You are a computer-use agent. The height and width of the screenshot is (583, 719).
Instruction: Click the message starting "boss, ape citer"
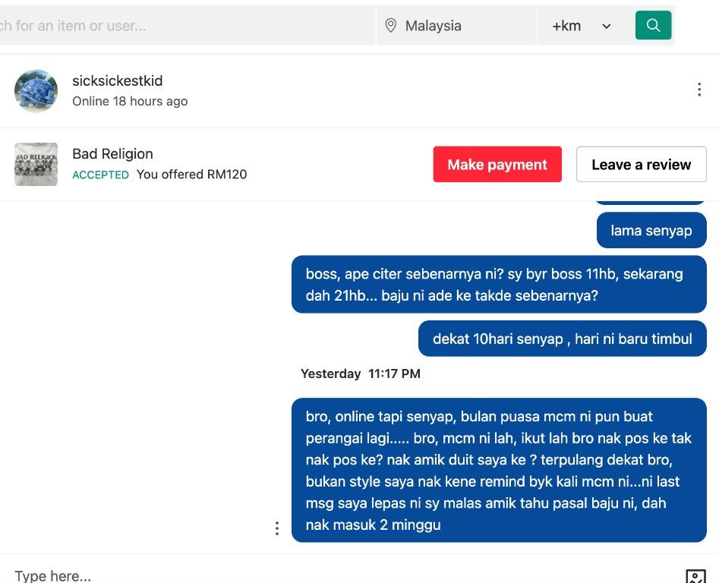coord(498,285)
